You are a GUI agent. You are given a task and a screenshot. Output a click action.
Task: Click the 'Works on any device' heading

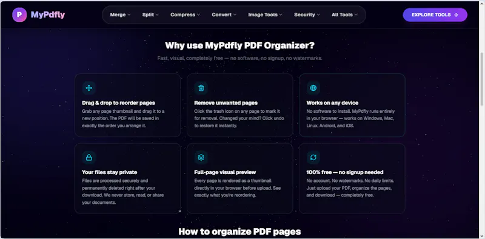(332, 103)
